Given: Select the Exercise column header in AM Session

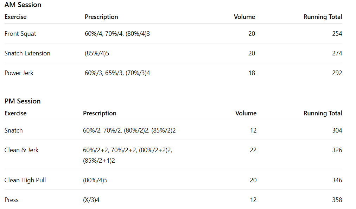Looking at the screenshot, I should tap(15, 17).
